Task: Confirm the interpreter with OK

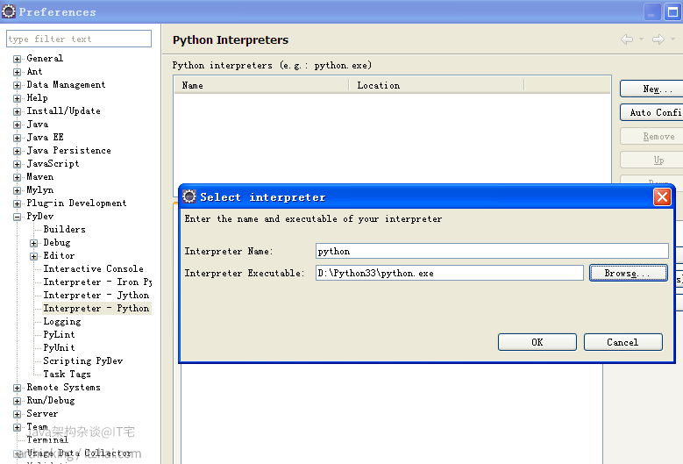Action: coord(537,342)
